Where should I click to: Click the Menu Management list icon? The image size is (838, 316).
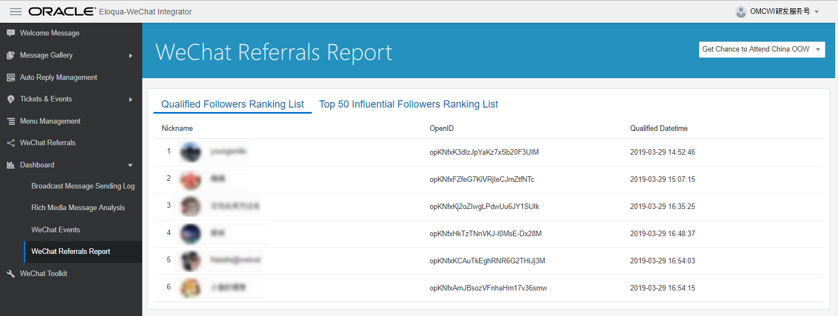pos(11,121)
